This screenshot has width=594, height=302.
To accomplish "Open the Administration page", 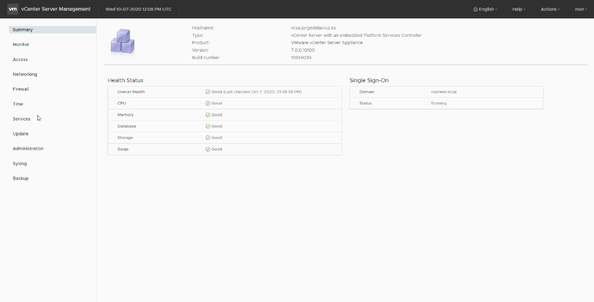I will tap(28, 149).
